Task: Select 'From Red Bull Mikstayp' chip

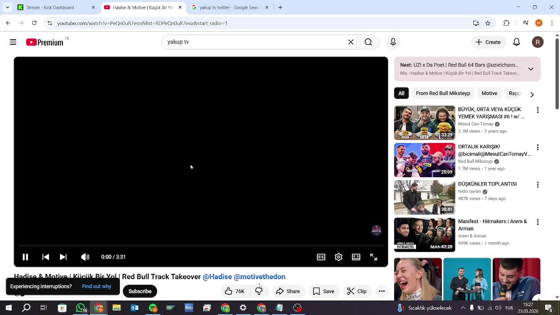Action: click(443, 93)
